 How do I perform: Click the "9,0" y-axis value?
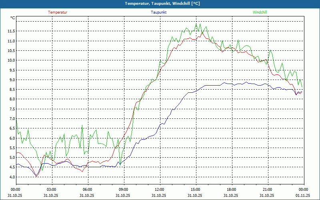tap(12, 80)
